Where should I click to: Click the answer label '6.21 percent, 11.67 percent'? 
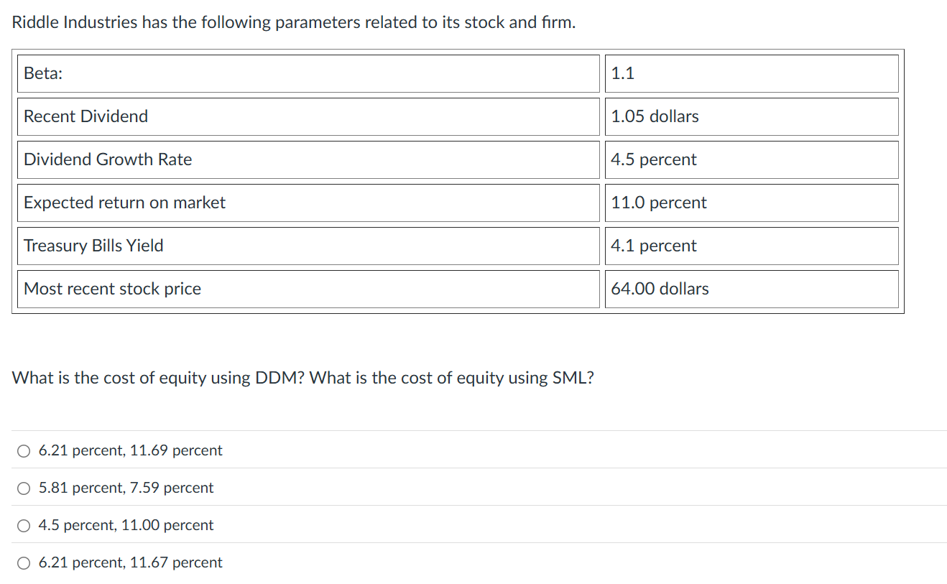[130, 562]
